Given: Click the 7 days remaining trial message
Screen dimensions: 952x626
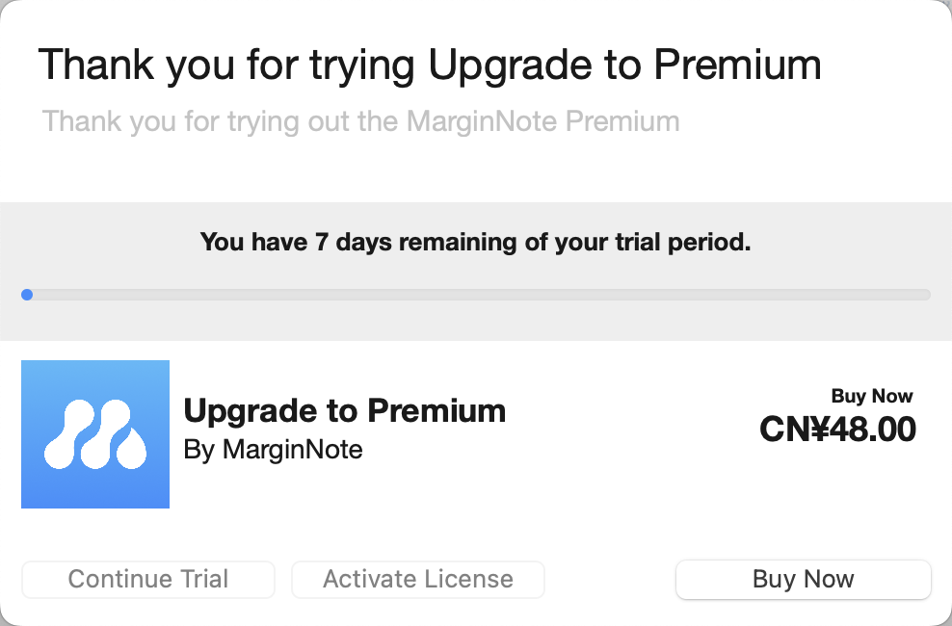Looking at the screenshot, I should tap(475, 243).
